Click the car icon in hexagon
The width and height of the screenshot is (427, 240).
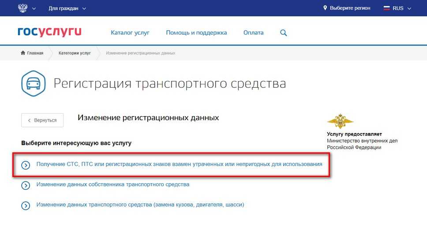coord(34,83)
